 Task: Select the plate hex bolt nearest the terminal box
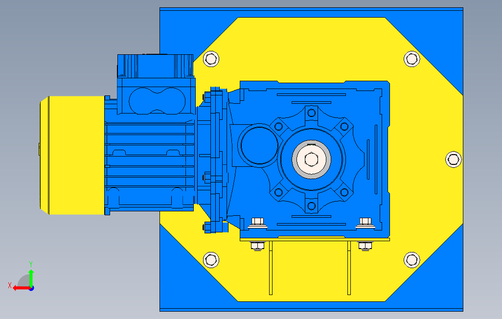pos(211,59)
